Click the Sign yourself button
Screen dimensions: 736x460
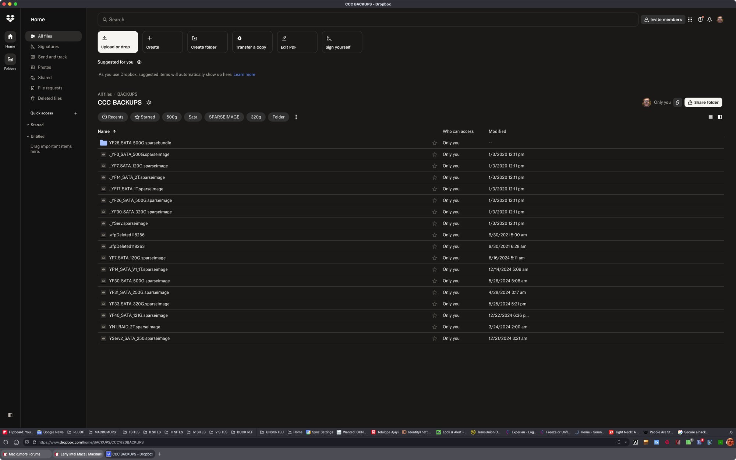click(342, 42)
